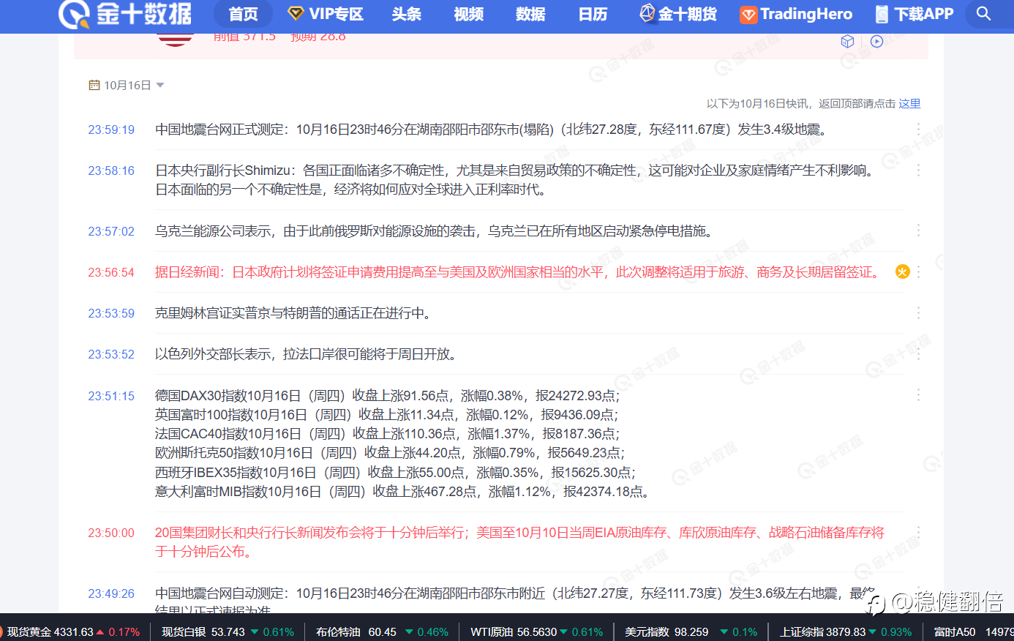Image resolution: width=1014 pixels, height=641 pixels.
Task: Click the 这里 return-to-top link
Action: pos(909,104)
